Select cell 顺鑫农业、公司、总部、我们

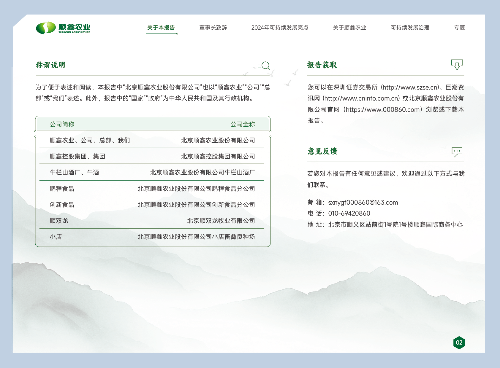(90, 140)
